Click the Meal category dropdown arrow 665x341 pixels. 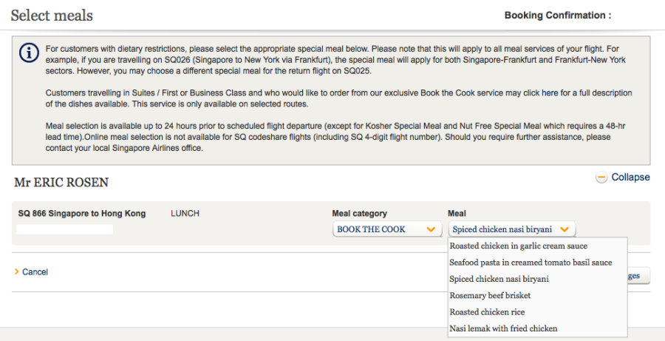[432, 229]
